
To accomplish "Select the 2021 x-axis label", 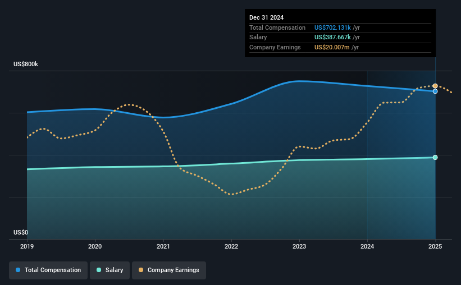I will pyautogui.click(x=163, y=246).
